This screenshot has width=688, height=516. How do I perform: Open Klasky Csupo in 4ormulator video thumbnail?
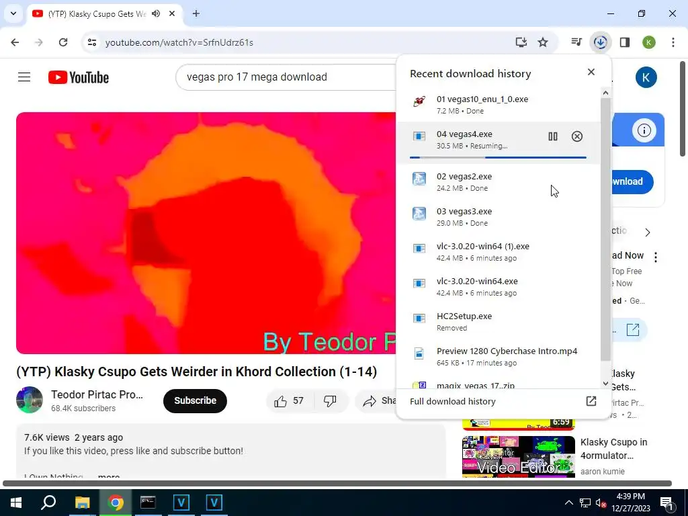(x=518, y=456)
